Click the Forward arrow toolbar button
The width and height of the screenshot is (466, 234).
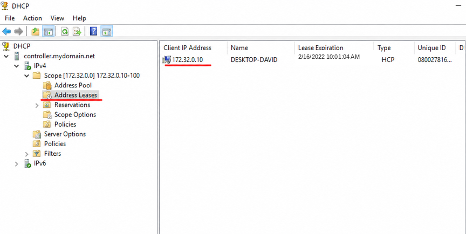pos(19,31)
